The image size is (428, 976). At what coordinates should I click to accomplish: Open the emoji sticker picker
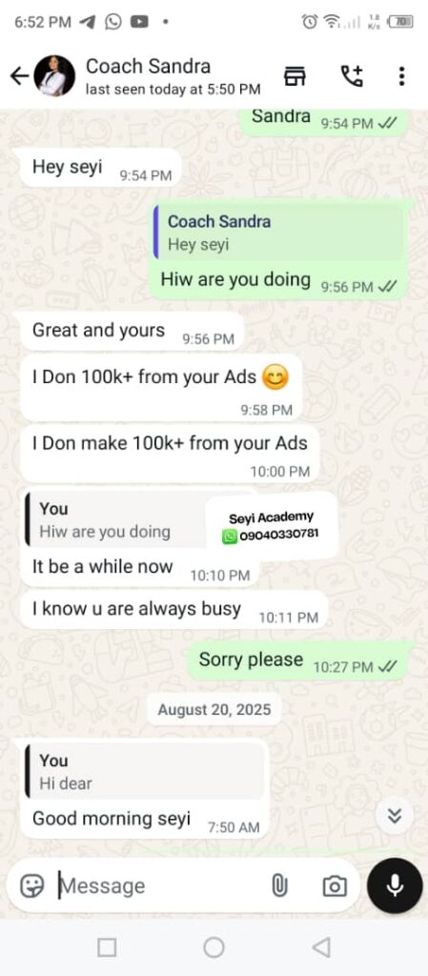(31, 885)
